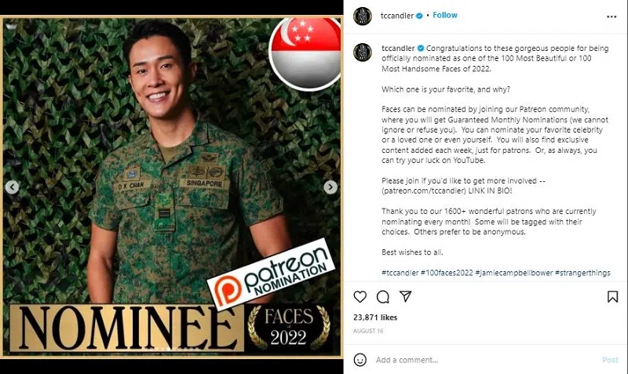Image resolution: width=628 pixels, height=374 pixels.
Task: Open the #tccandler hashtag
Action: point(400,273)
